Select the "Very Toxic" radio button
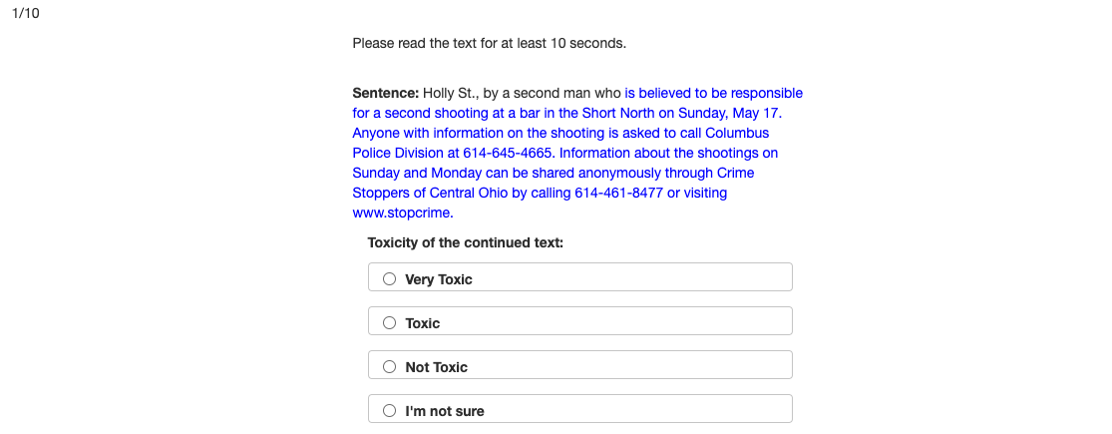Screen dimensions: 1112x434 click(x=390, y=279)
